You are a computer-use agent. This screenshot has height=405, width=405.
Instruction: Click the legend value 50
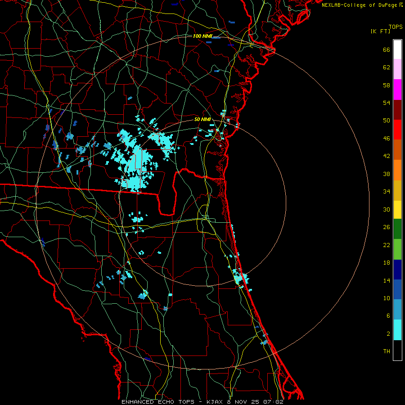(387, 120)
